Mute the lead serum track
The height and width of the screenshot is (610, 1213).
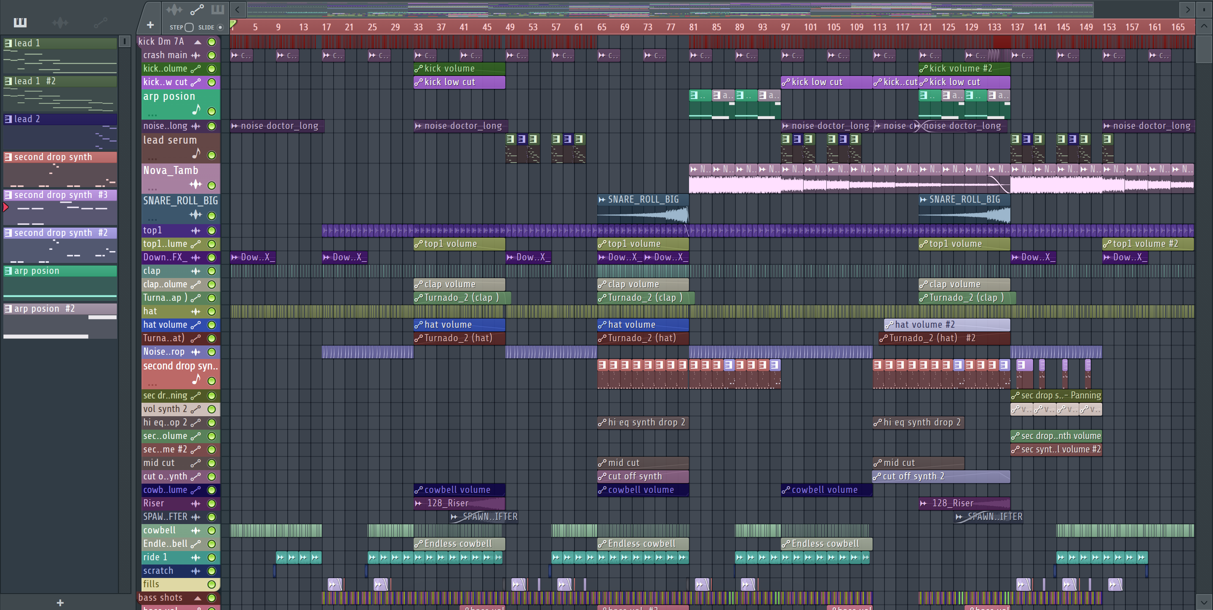tap(211, 155)
